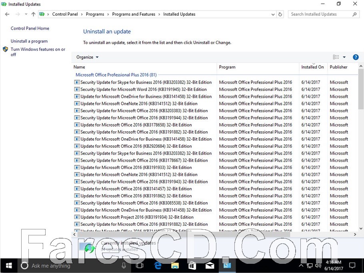Click the Control Panel breadcrumb
364x273 pixels.
(x=65, y=14)
